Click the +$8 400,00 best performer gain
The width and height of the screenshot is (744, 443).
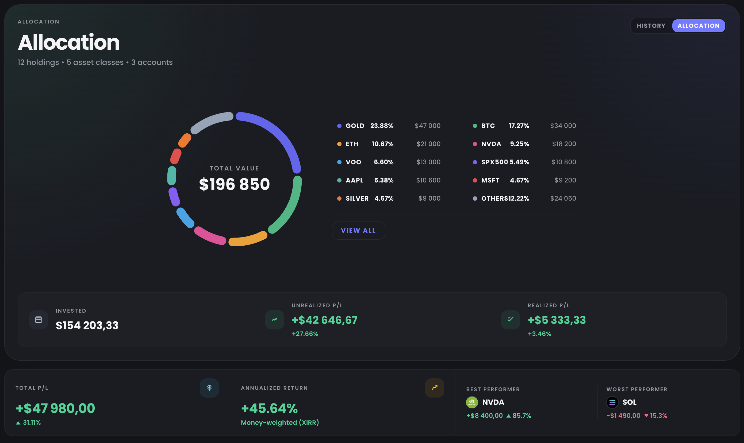click(484, 416)
